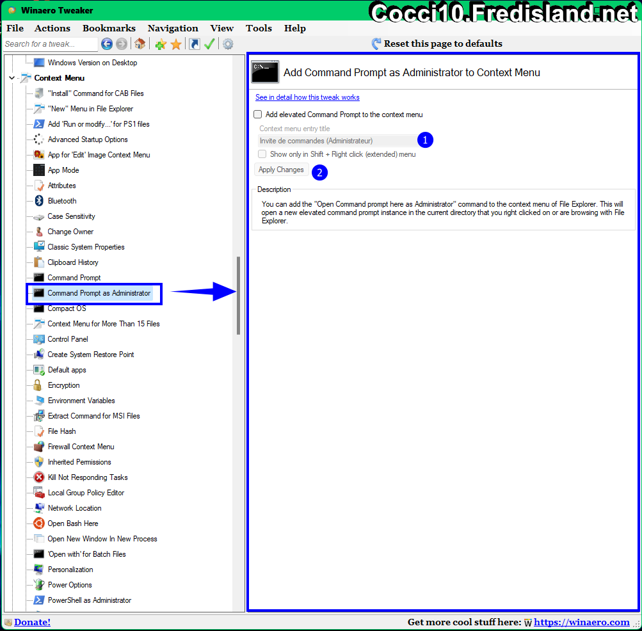Select "Install" Command for CAB Files
Screen dimensions: 642x631
[x=96, y=93]
